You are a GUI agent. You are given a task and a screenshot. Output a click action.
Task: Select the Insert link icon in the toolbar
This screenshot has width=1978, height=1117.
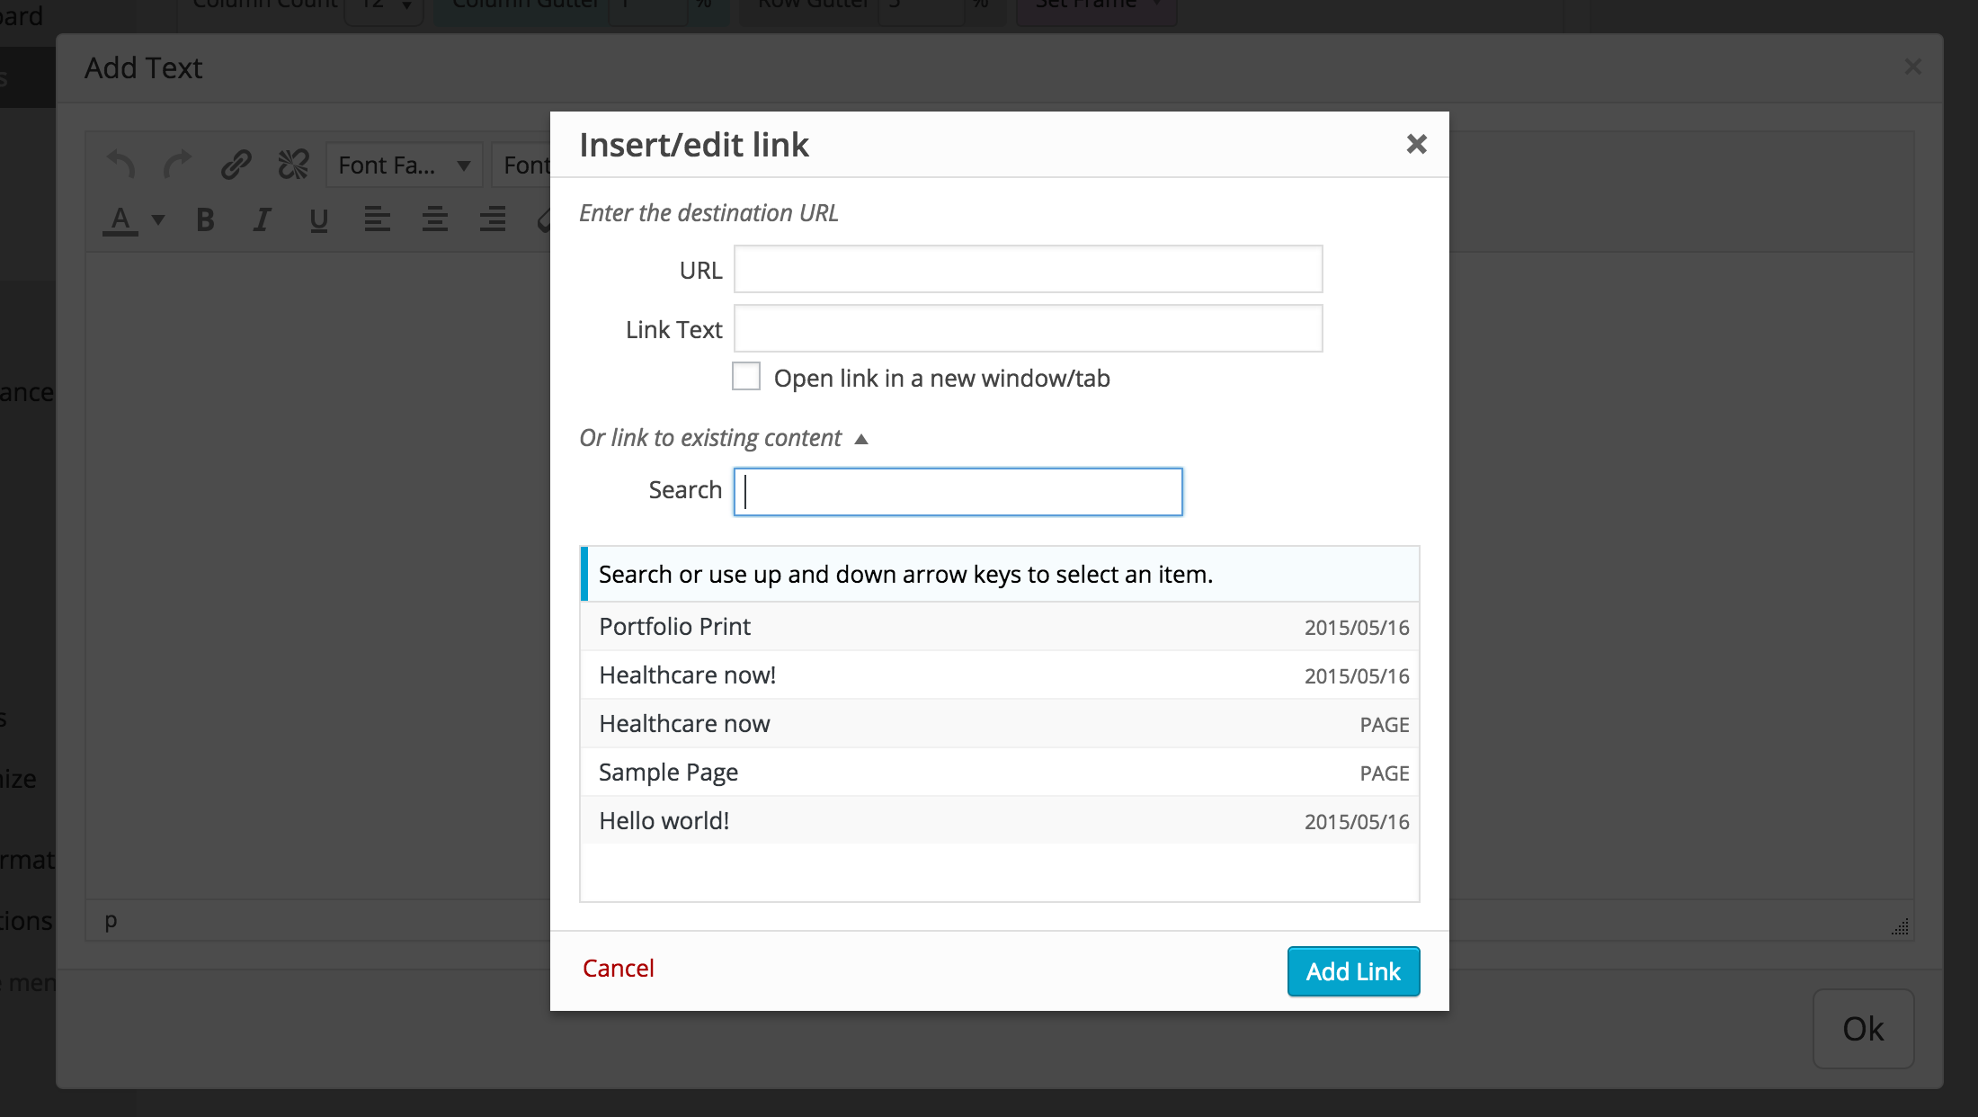coord(236,165)
